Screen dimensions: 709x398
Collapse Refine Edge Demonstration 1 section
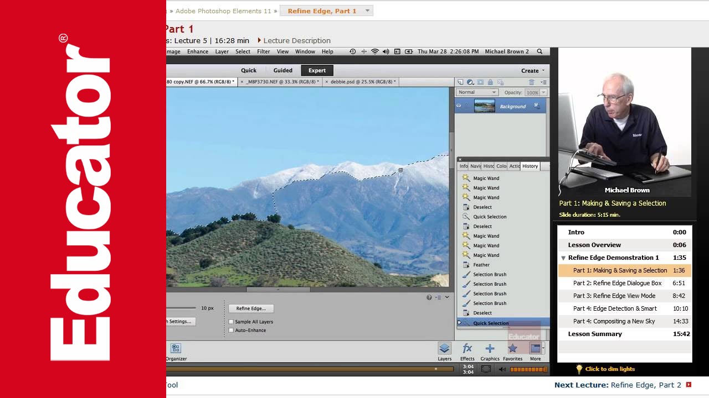pos(563,258)
